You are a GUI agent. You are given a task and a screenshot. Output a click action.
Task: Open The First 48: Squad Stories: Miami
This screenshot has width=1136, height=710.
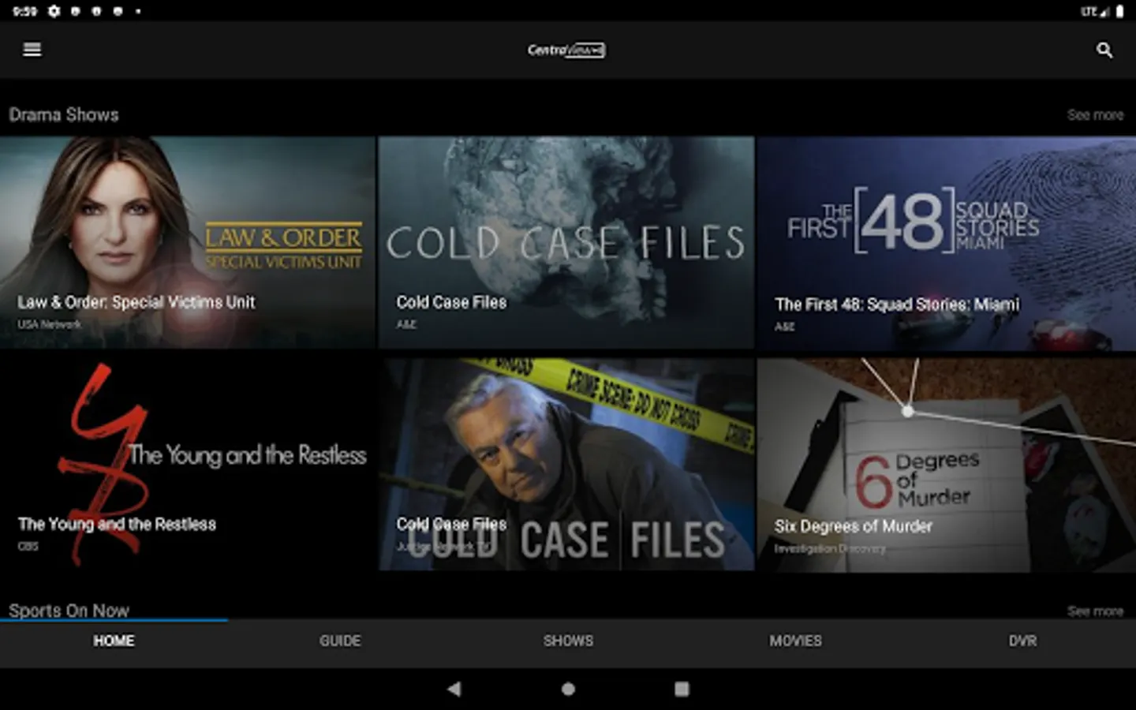tap(947, 243)
